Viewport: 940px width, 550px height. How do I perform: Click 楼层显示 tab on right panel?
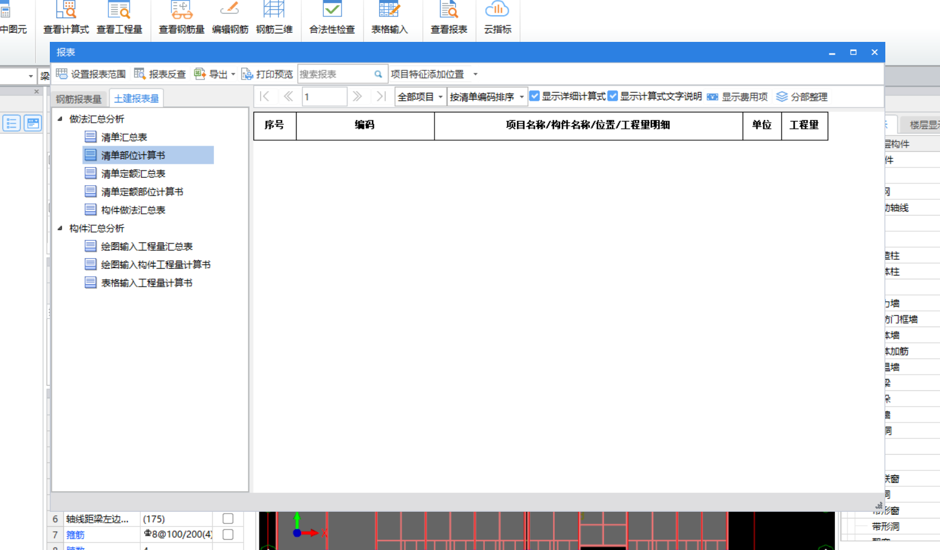coord(923,124)
